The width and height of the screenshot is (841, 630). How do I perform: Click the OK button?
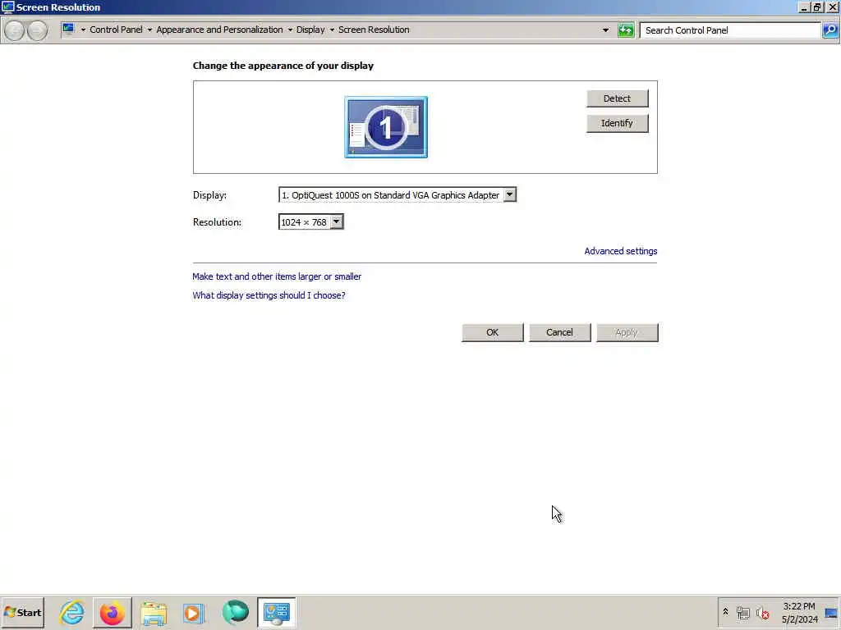point(493,333)
